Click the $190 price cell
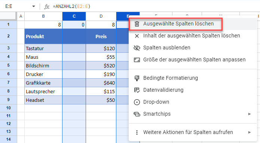The image size is (260, 143). click(101, 74)
